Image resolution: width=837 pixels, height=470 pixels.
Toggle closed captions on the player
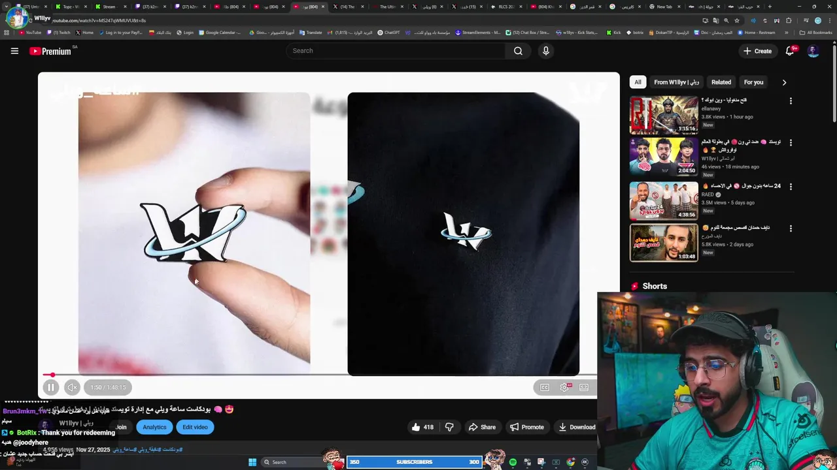click(544, 387)
